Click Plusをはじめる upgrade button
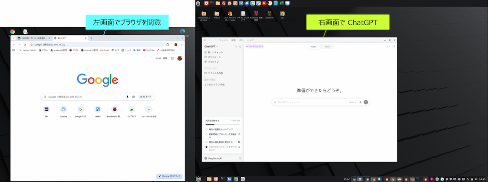Screen dimensions: 488x182 click(x=254, y=46)
